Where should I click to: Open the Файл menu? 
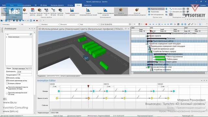(4, 5)
